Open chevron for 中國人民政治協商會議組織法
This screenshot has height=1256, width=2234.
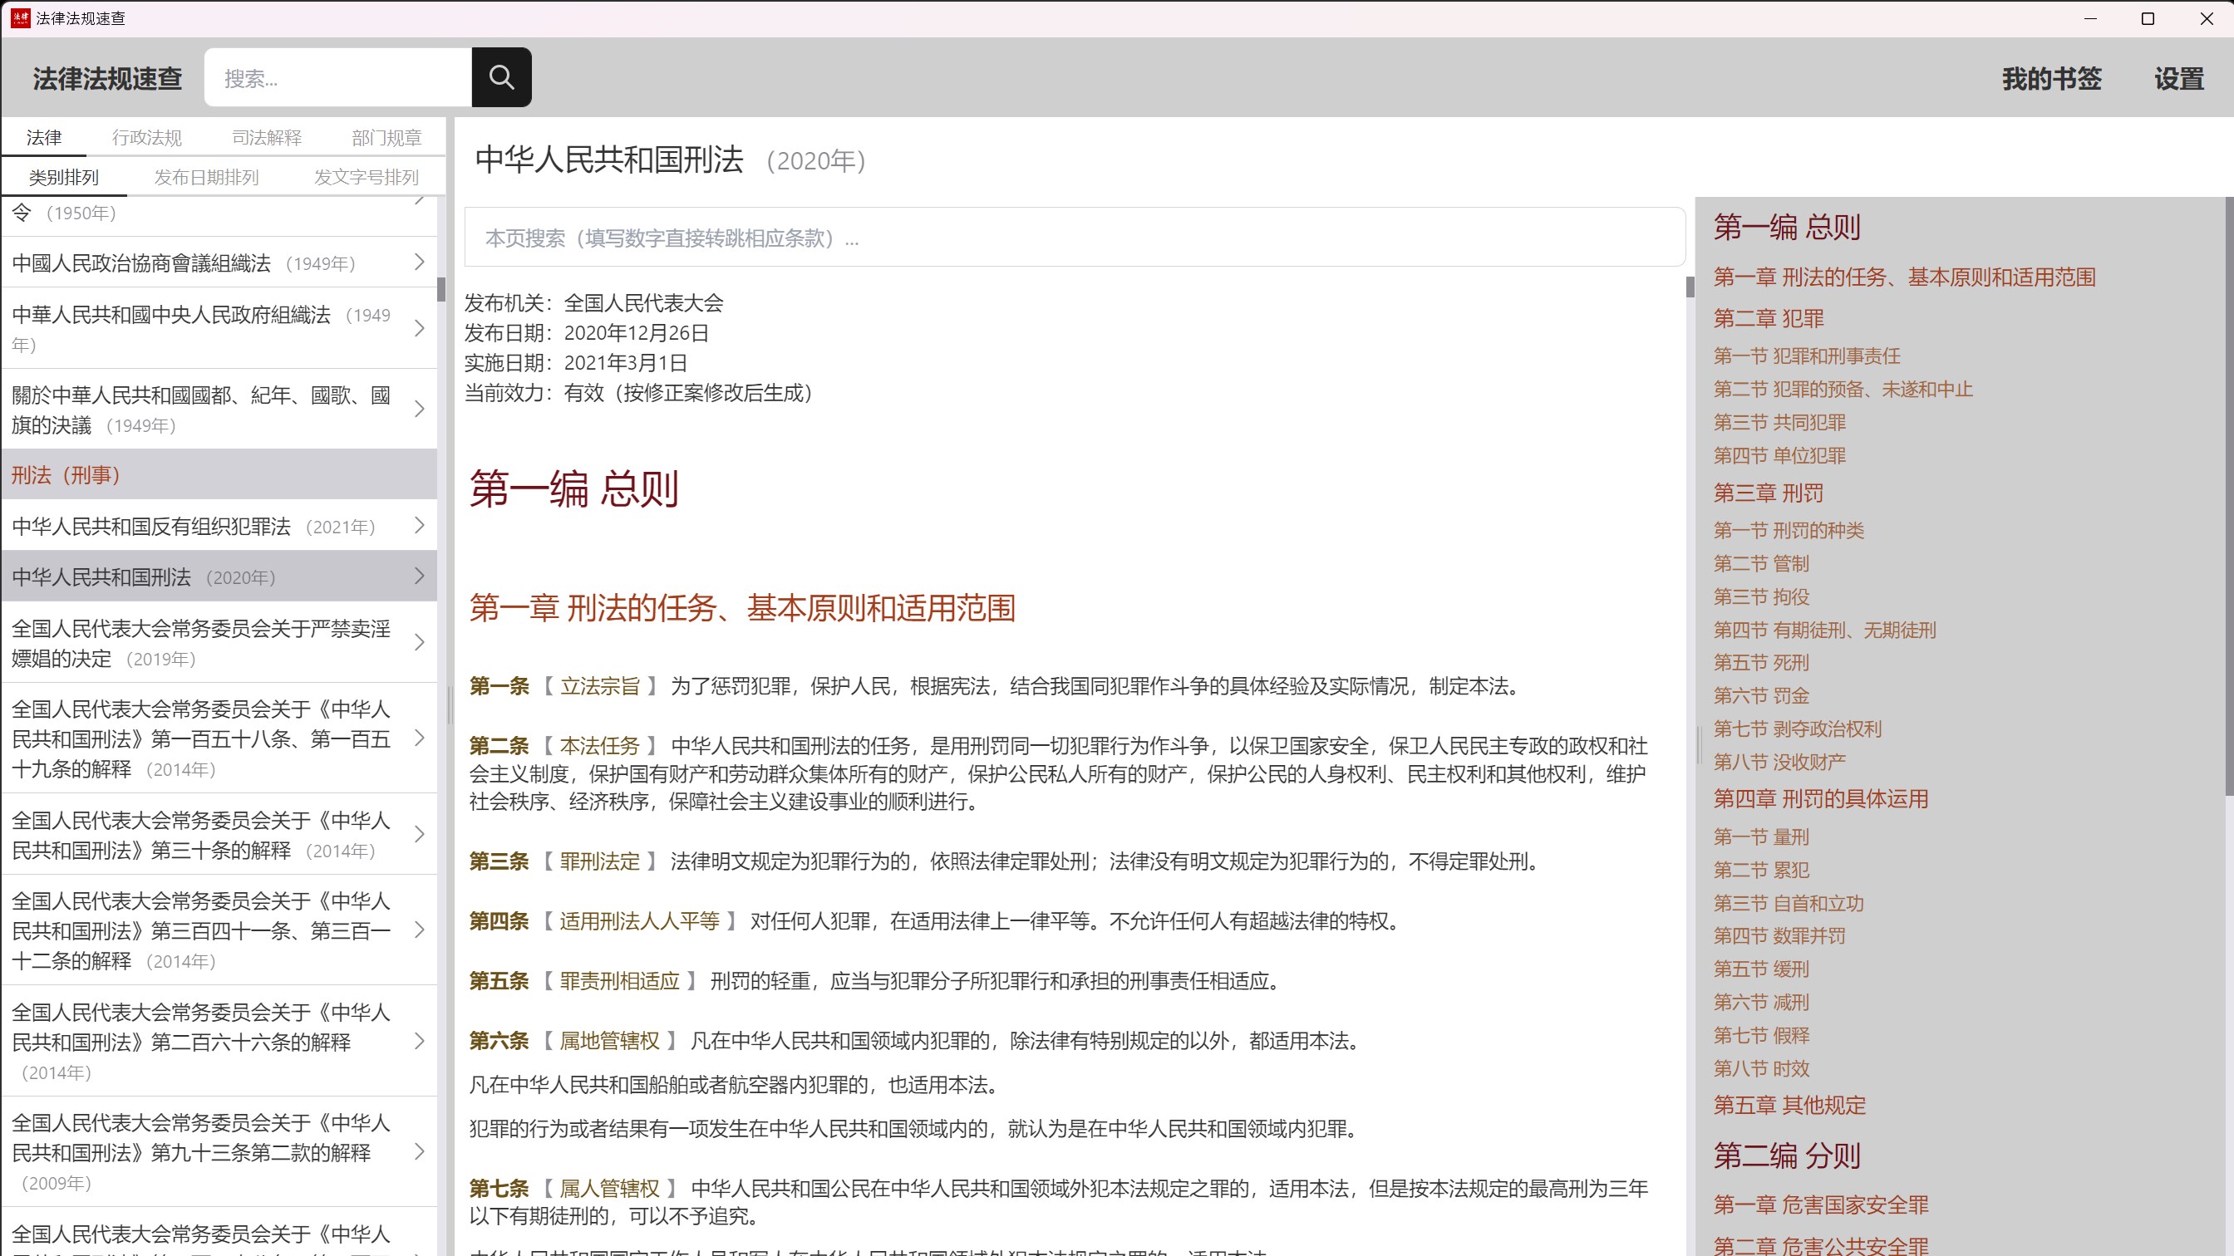(419, 262)
